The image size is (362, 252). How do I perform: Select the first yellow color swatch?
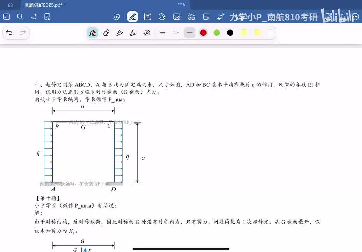[244, 33]
